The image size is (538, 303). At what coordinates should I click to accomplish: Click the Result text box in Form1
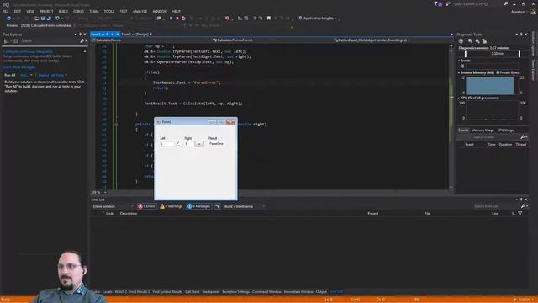217,144
